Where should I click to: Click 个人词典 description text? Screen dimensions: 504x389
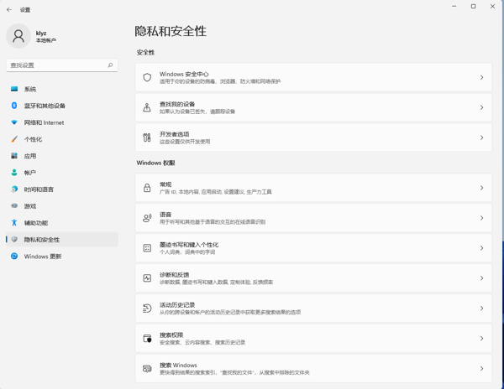click(187, 252)
